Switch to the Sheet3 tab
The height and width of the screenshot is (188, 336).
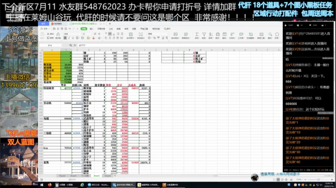click(73, 176)
